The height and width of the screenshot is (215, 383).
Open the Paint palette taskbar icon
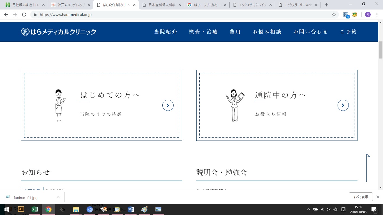pyautogui.click(x=144, y=209)
